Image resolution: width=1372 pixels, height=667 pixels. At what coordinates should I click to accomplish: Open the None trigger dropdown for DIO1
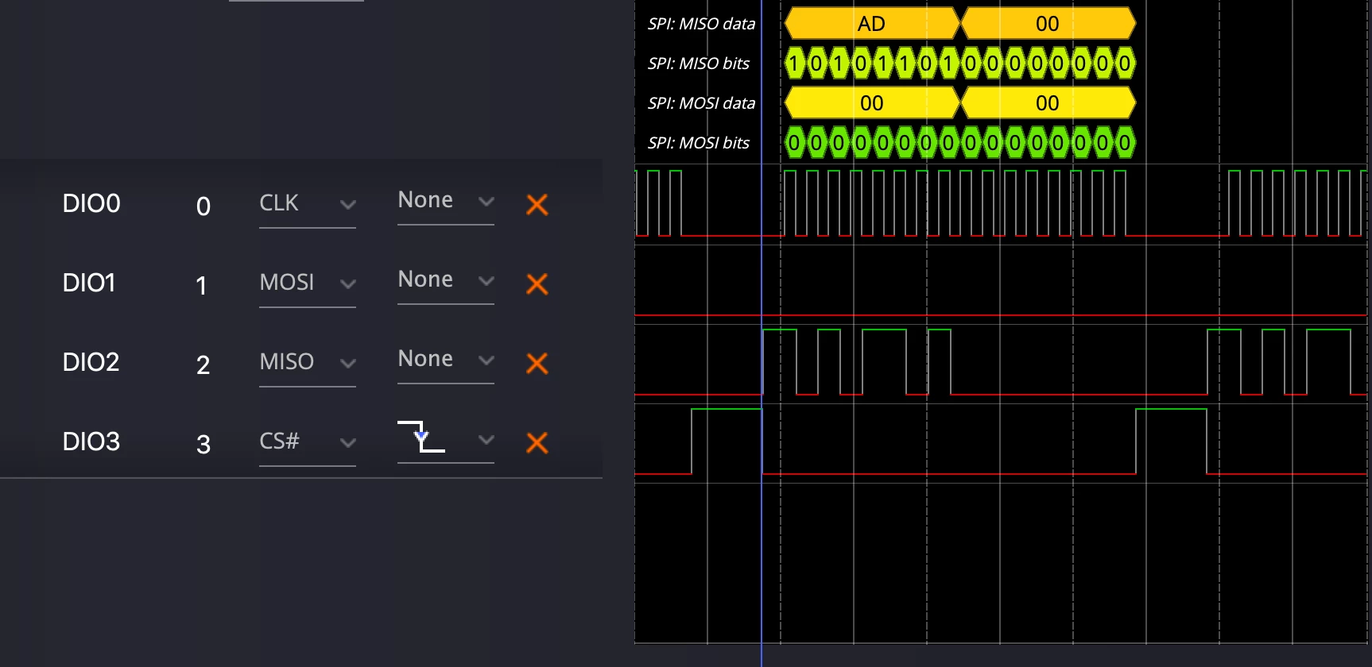(x=486, y=281)
